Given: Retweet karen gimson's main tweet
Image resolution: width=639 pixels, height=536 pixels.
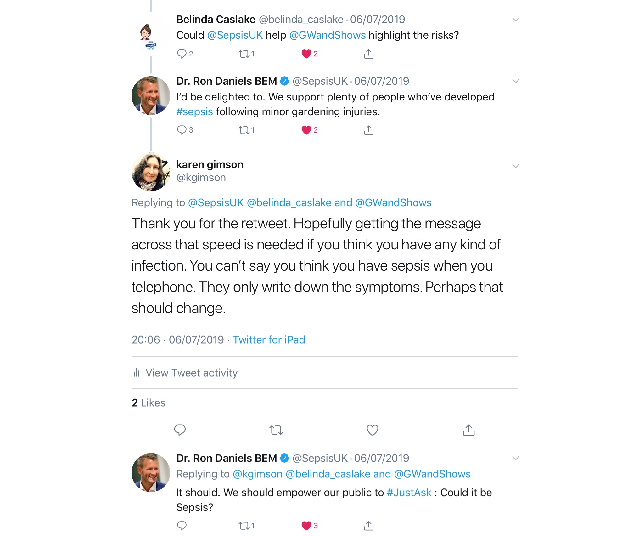Looking at the screenshot, I should (x=276, y=430).
